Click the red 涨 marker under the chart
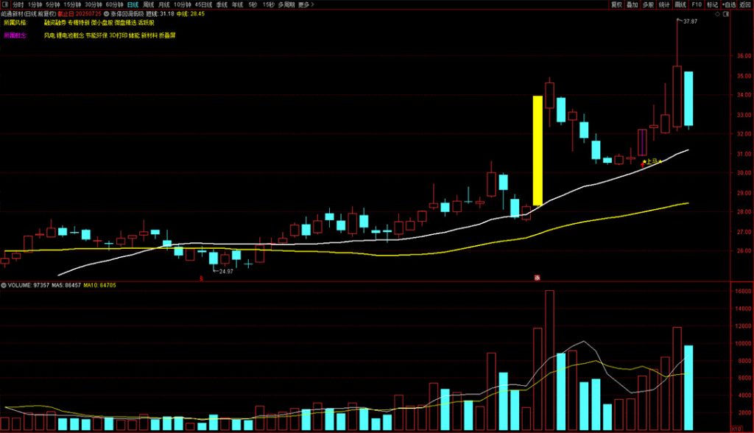The image size is (754, 433). point(537,277)
